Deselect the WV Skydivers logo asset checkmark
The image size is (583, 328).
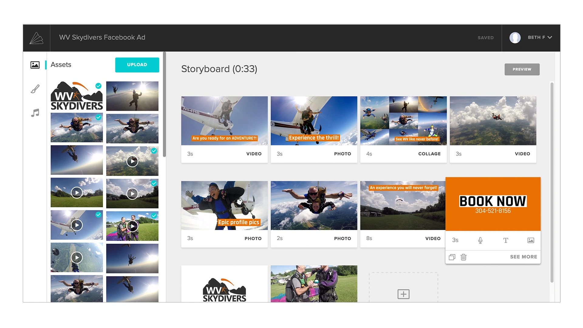pos(98,86)
